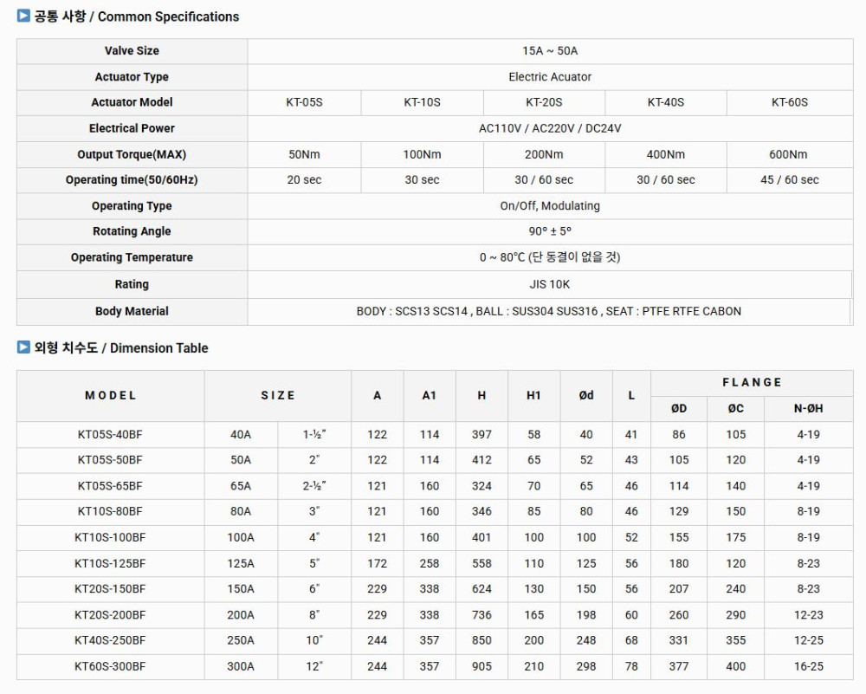The width and height of the screenshot is (866, 694).
Task: Select the KT05S-40BF model row
Action: tap(110, 434)
